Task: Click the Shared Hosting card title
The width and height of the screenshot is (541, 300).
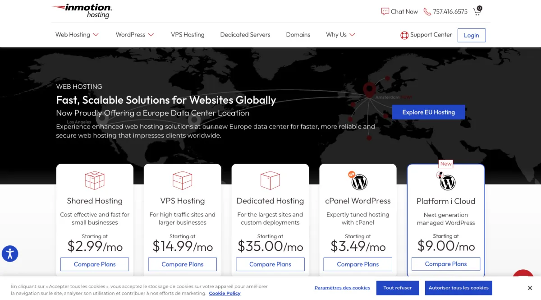Action: pos(95,201)
